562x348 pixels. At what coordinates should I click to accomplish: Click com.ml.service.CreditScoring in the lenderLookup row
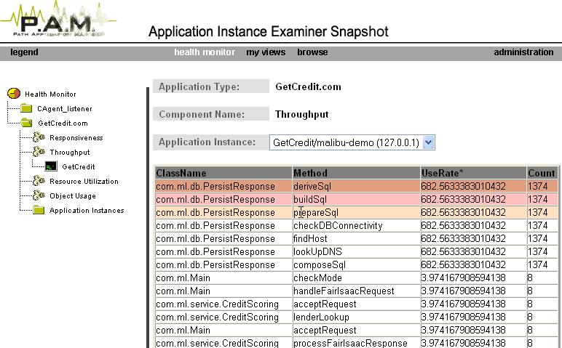tap(223, 317)
